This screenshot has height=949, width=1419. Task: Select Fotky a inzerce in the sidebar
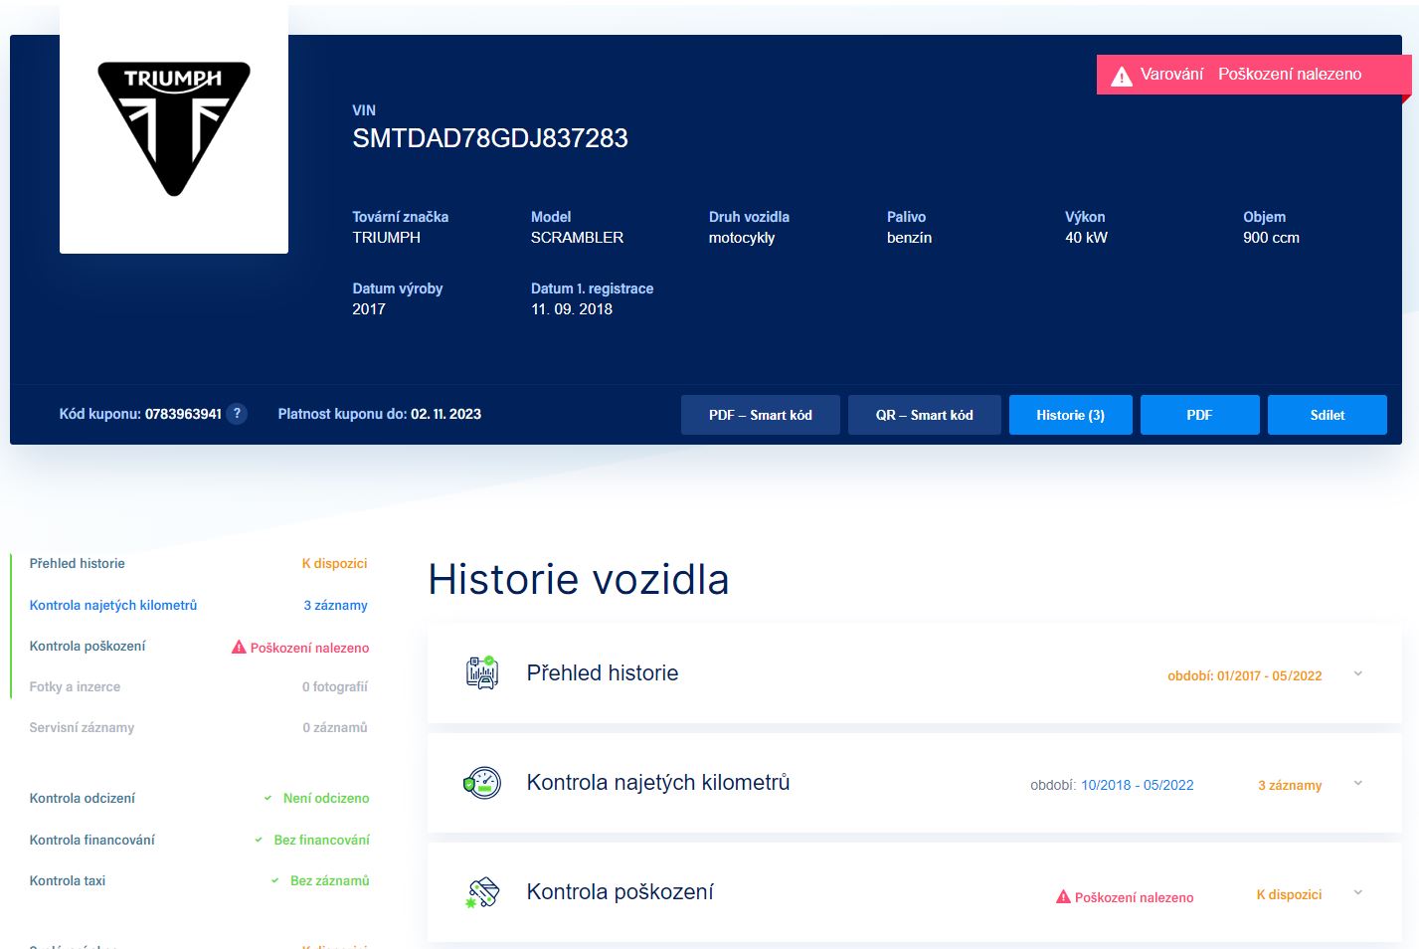pos(75,686)
